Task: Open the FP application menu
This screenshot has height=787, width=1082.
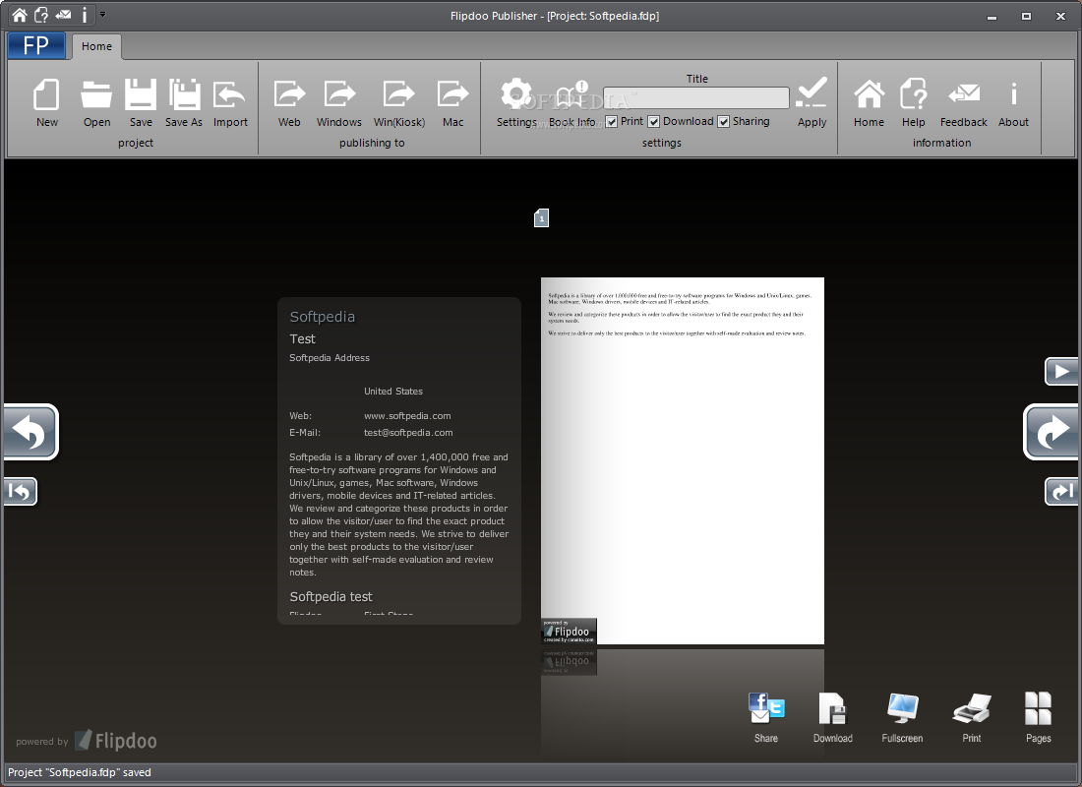Action: (36, 45)
